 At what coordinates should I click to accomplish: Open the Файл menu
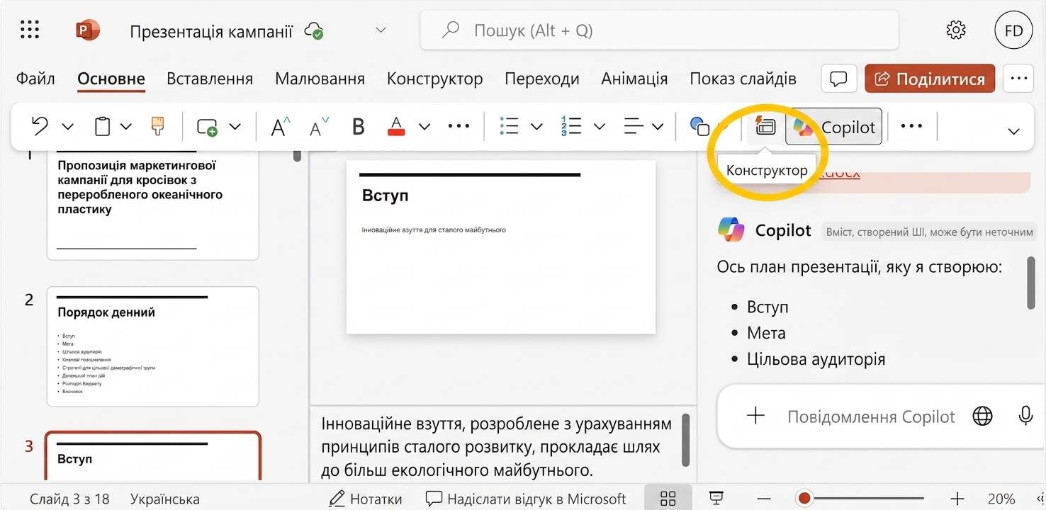[35, 79]
